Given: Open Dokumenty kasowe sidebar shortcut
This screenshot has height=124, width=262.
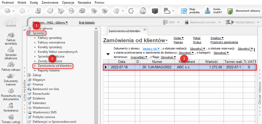Looking at the screenshot, I should pos(11,79).
